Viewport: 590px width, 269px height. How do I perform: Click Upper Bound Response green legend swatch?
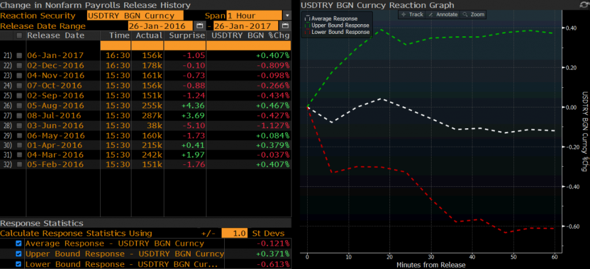(307, 25)
